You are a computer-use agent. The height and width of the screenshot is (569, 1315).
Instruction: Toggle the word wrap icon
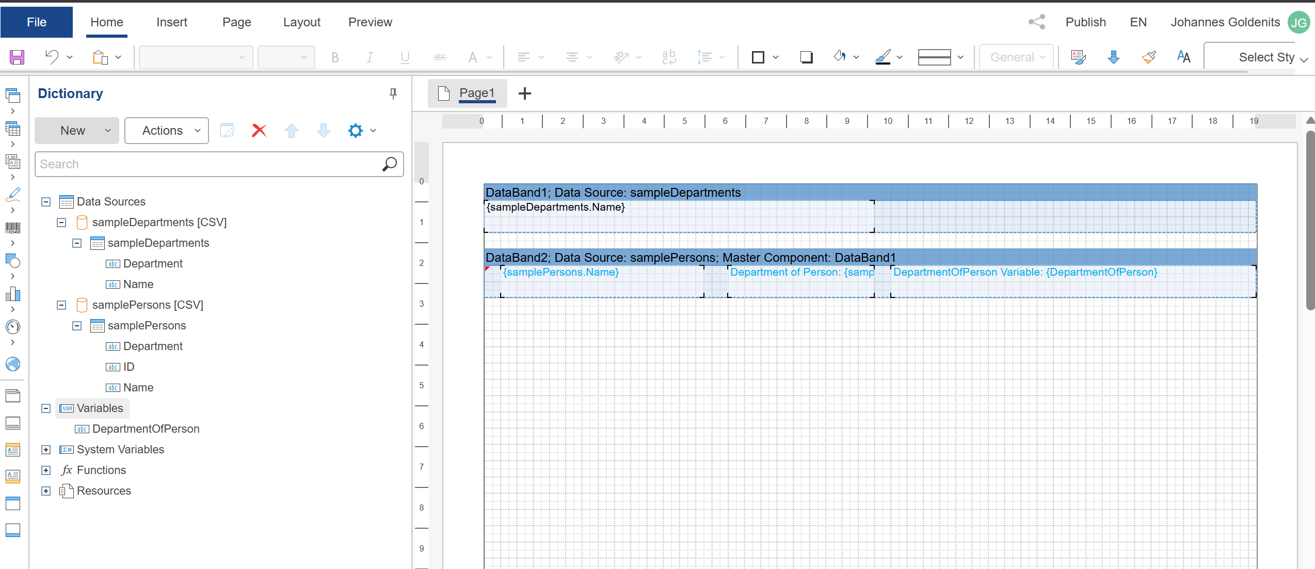[669, 57]
